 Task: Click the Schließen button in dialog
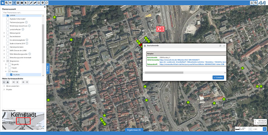click(218, 77)
